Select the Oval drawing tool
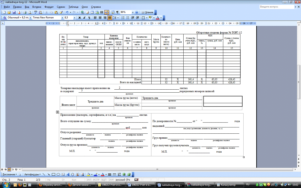 (58, 174)
